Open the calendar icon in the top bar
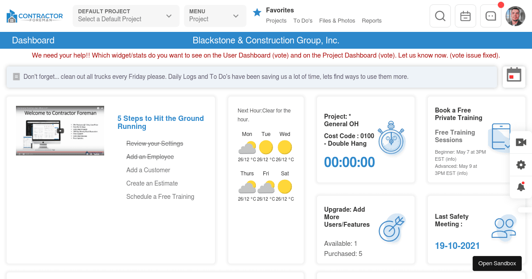This screenshot has height=279, width=532. [465, 16]
